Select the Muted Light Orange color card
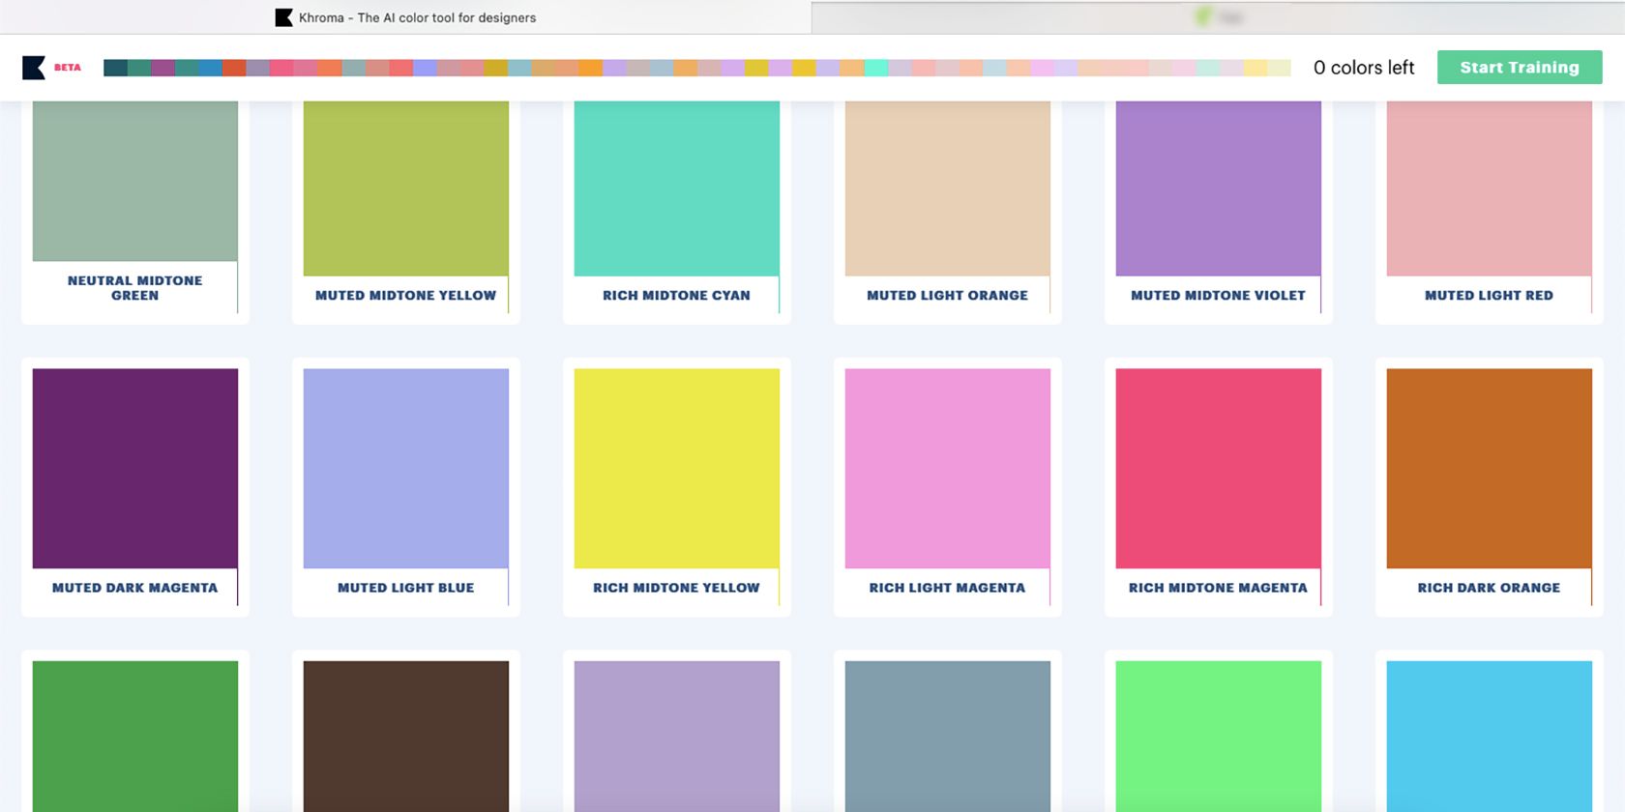 click(x=948, y=188)
